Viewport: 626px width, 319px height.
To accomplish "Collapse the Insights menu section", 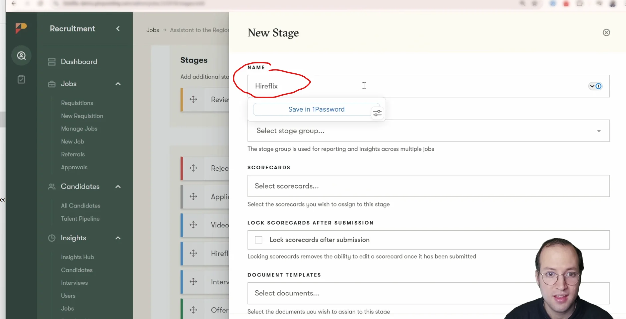I will pyautogui.click(x=118, y=238).
